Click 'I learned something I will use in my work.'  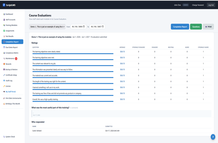click(46, 87)
